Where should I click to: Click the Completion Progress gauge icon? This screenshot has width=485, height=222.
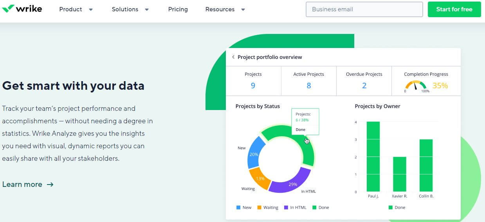point(416,85)
